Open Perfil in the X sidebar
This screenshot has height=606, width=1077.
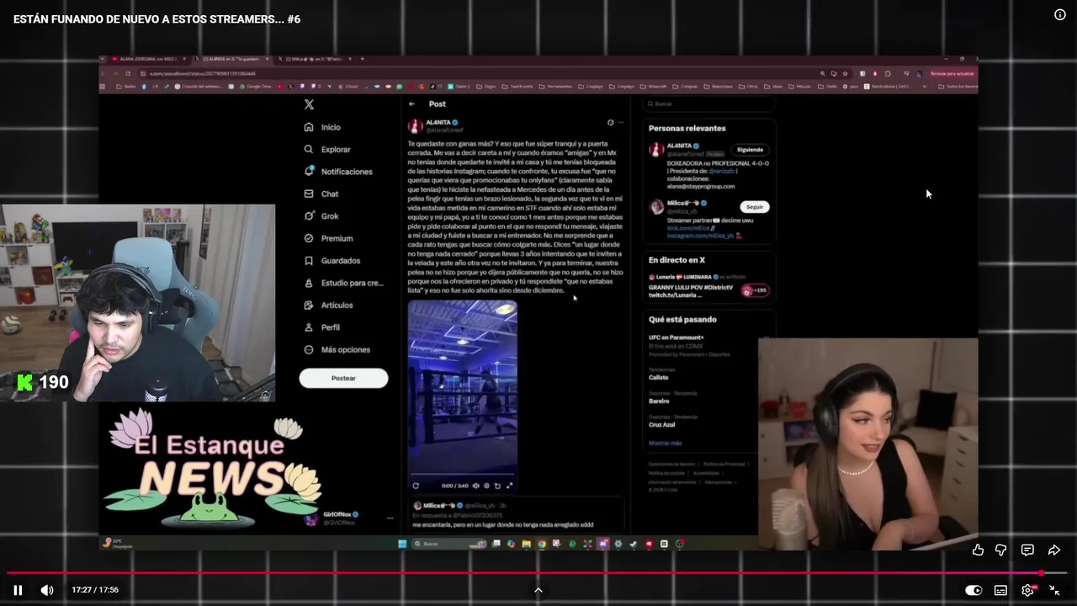point(321,327)
